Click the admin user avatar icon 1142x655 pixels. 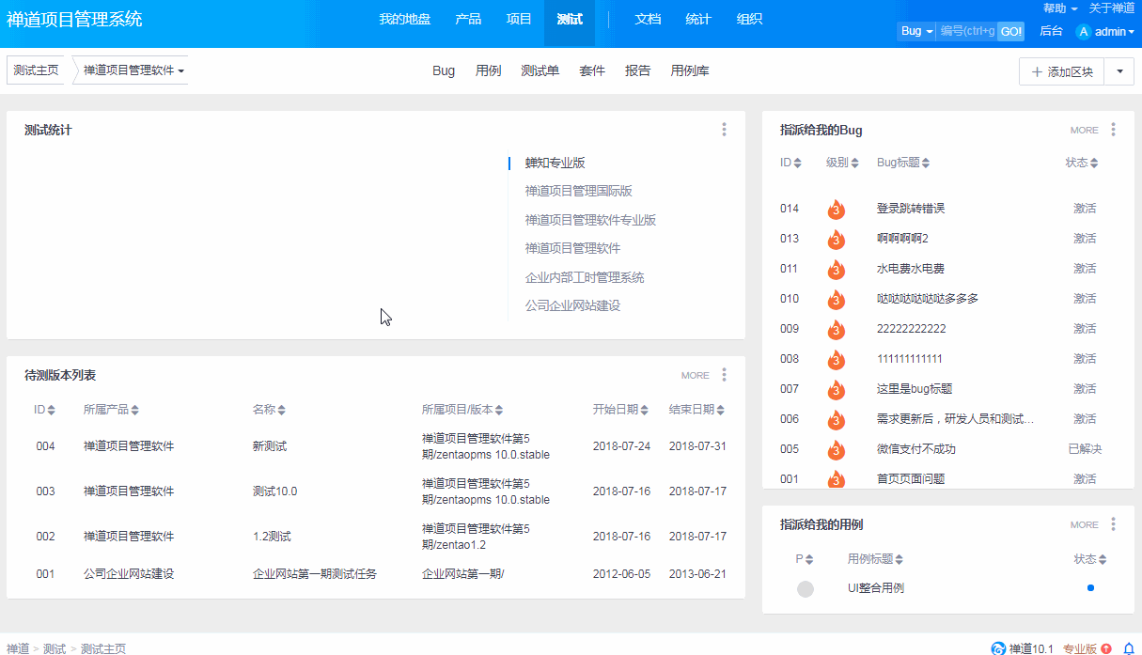coord(1083,32)
